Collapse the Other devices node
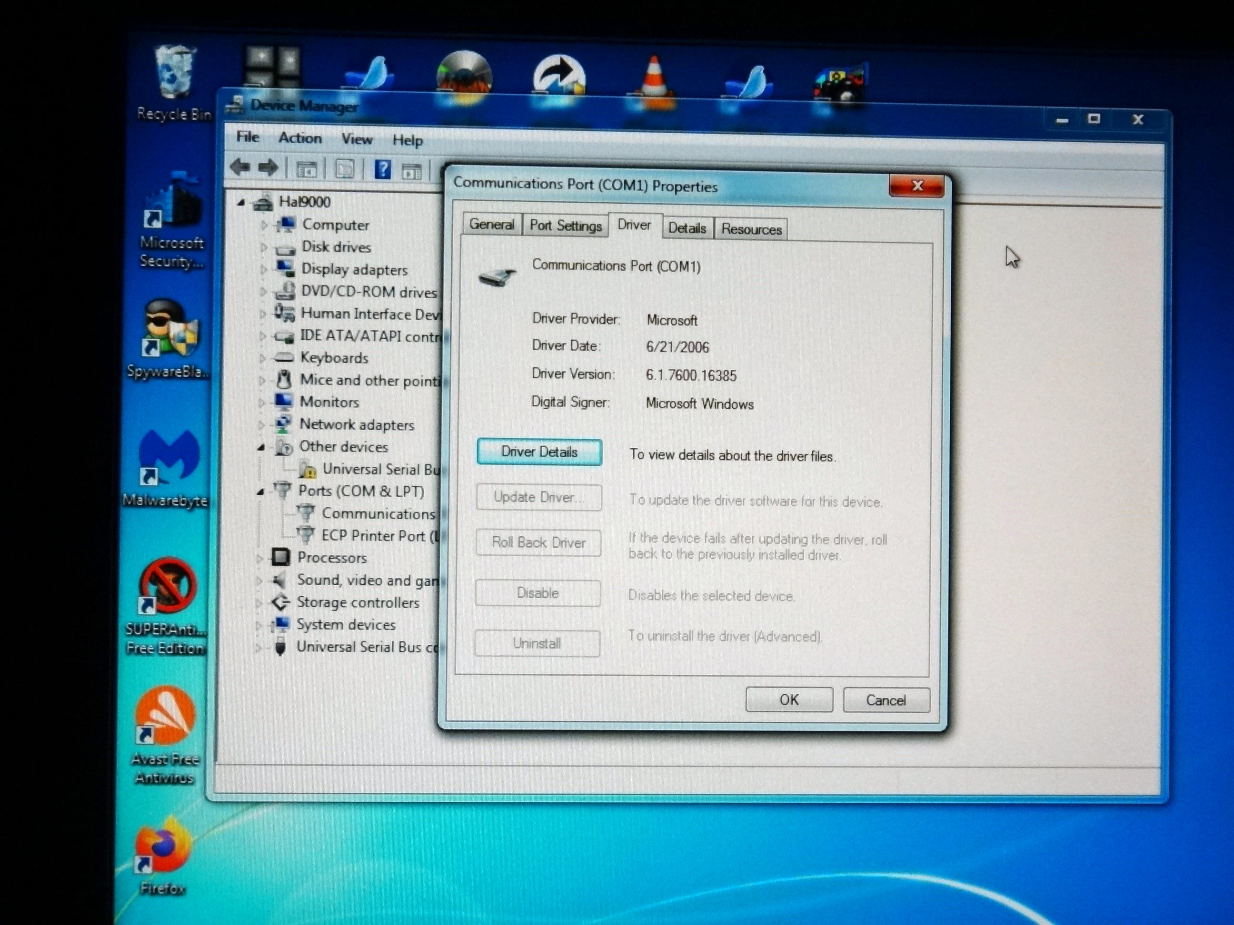Viewport: 1234px width, 925px height. click(x=261, y=447)
